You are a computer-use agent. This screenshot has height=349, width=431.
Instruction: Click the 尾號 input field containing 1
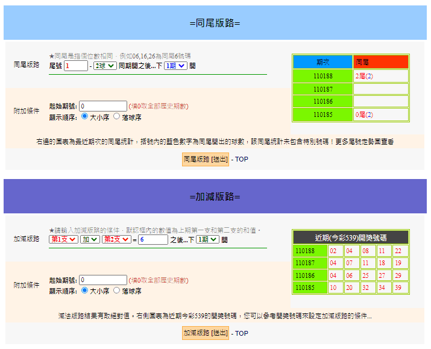pos(76,66)
